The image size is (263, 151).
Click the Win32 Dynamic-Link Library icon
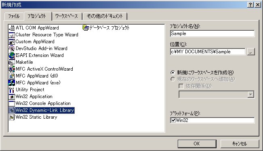(12, 110)
